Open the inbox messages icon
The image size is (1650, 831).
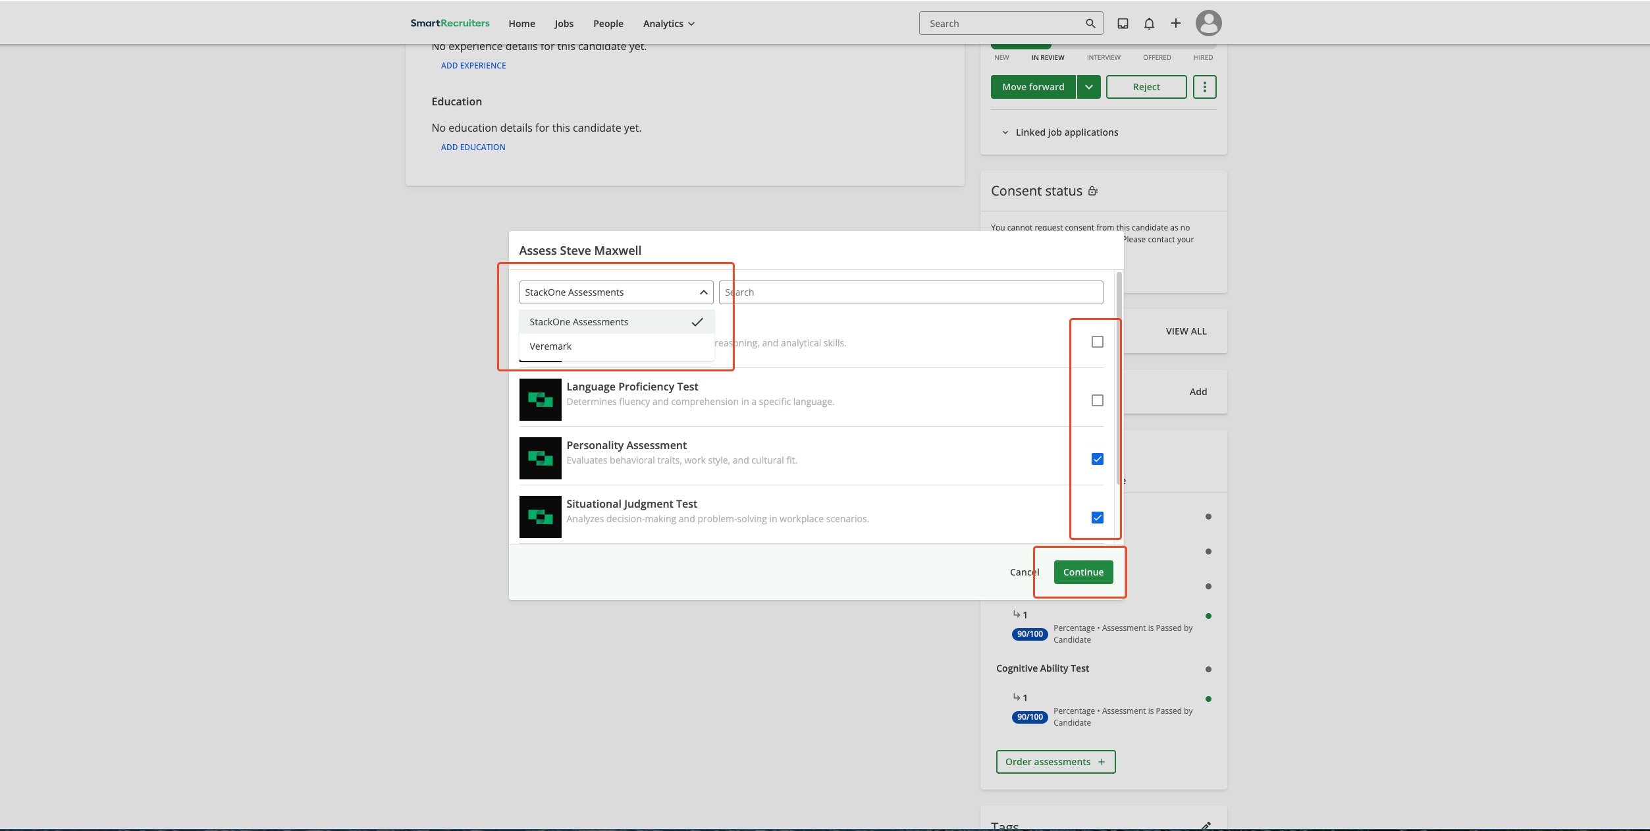[1123, 24]
